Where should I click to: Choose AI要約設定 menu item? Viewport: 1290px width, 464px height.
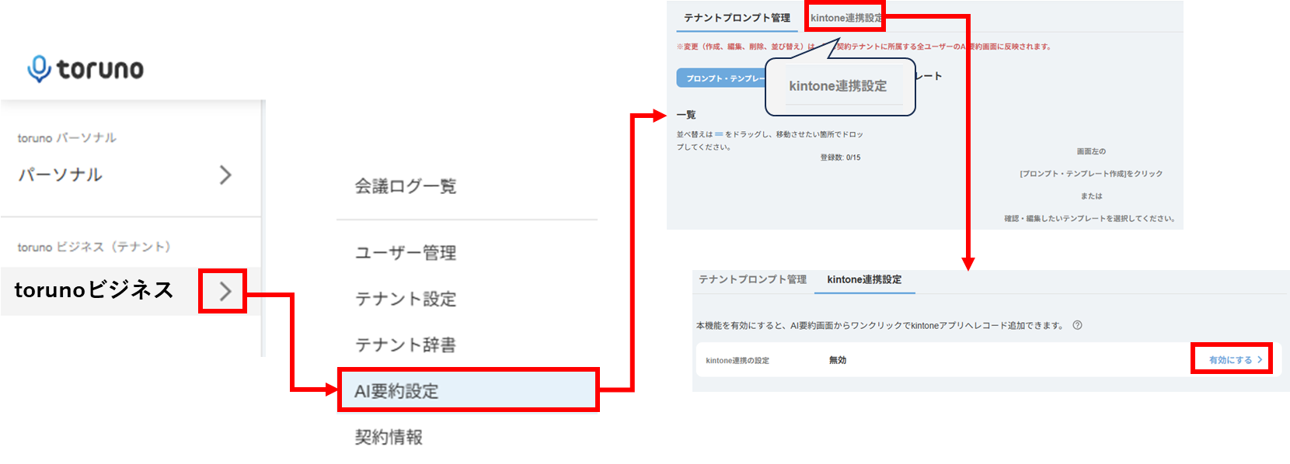469,390
